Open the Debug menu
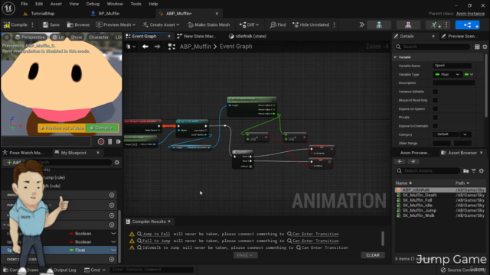This screenshot has width=490, height=275. point(93,4)
